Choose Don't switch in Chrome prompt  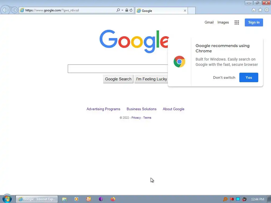[224, 77]
